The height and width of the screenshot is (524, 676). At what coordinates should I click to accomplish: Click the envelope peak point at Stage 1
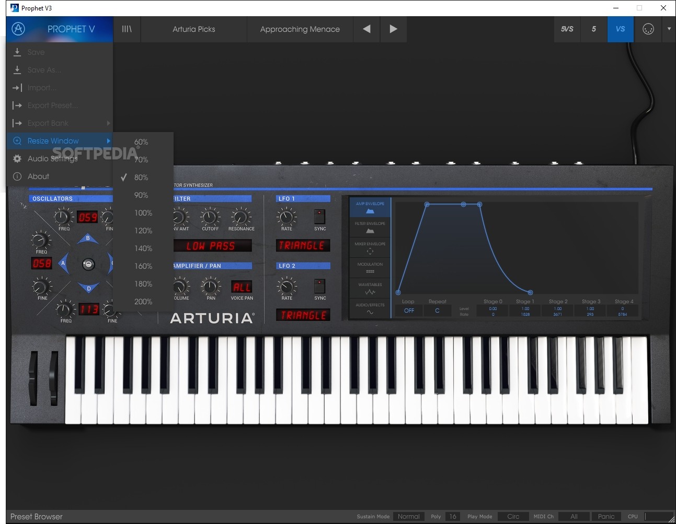tap(427, 204)
